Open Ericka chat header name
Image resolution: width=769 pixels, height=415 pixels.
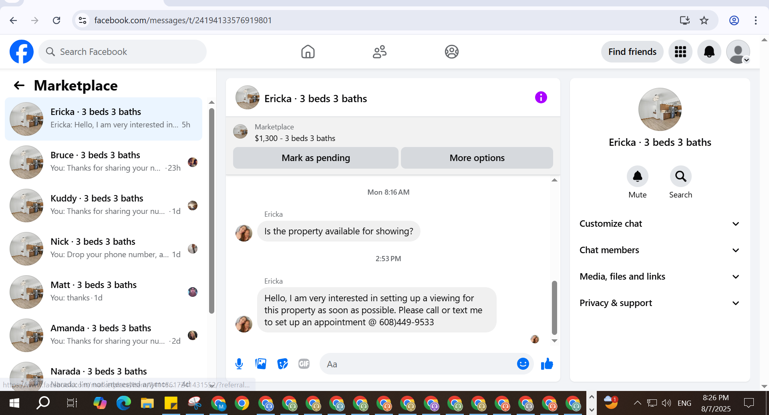point(316,99)
